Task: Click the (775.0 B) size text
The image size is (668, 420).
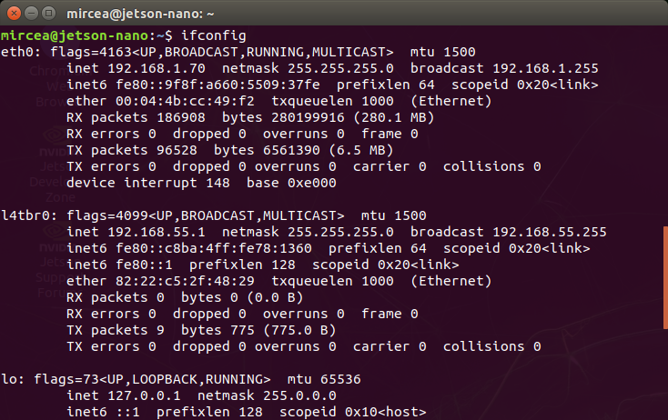Action: pos(299,330)
